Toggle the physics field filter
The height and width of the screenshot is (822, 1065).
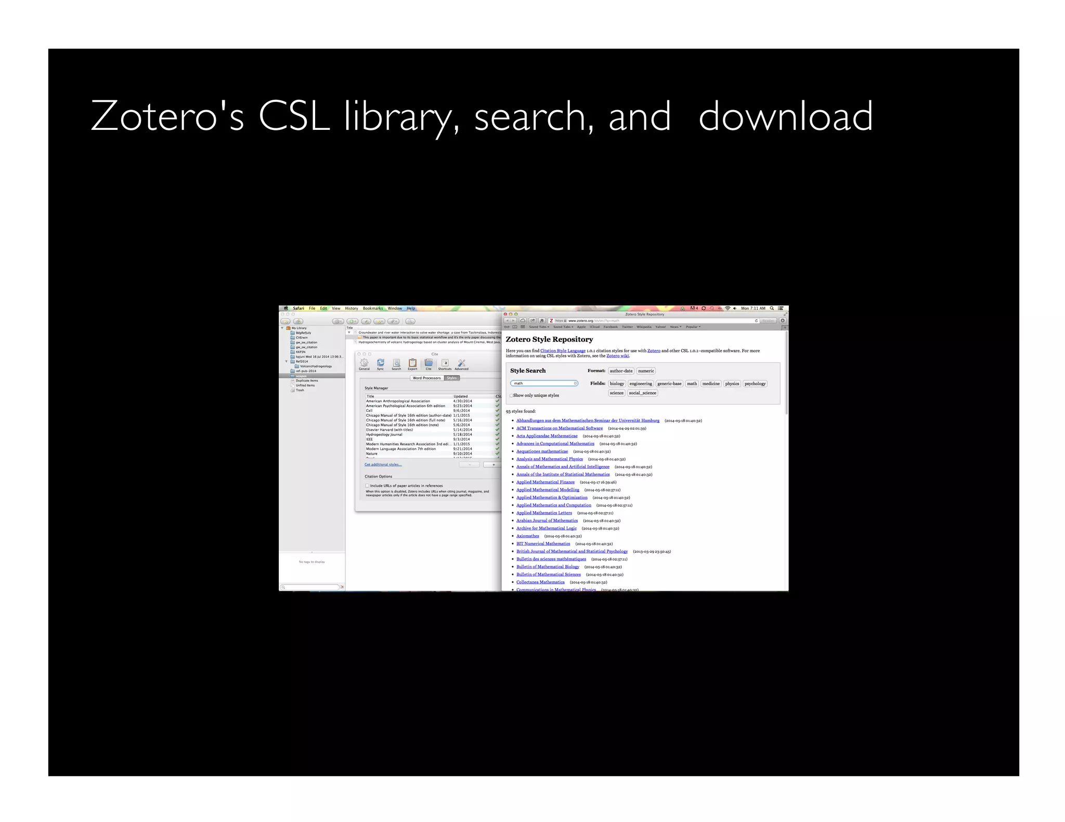732,383
